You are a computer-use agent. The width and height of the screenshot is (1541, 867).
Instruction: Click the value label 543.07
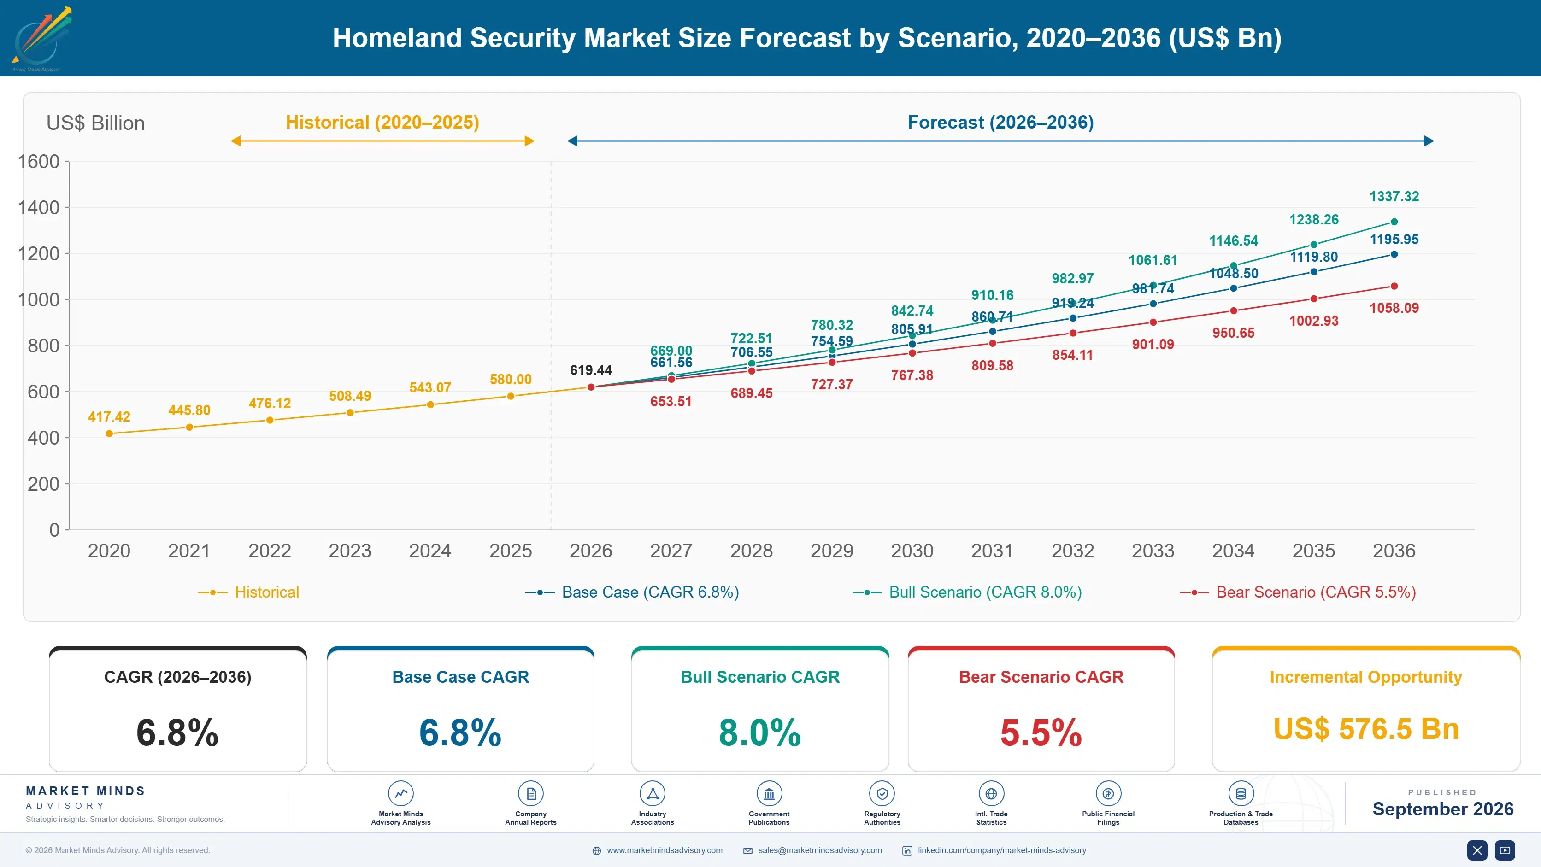coord(430,387)
